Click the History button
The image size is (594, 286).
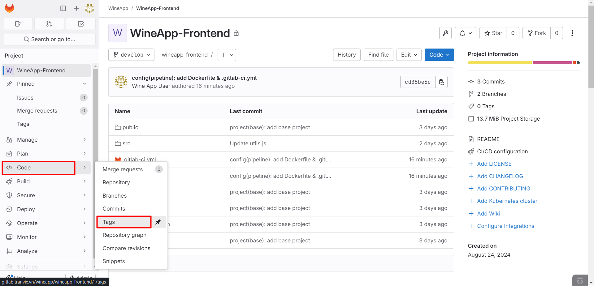(x=346, y=55)
